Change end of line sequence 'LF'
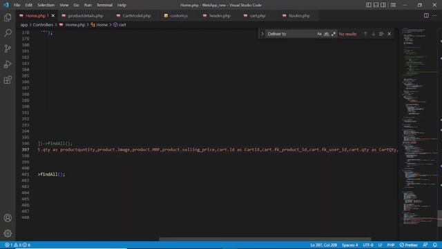 pyautogui.click(x=380, y=245)
